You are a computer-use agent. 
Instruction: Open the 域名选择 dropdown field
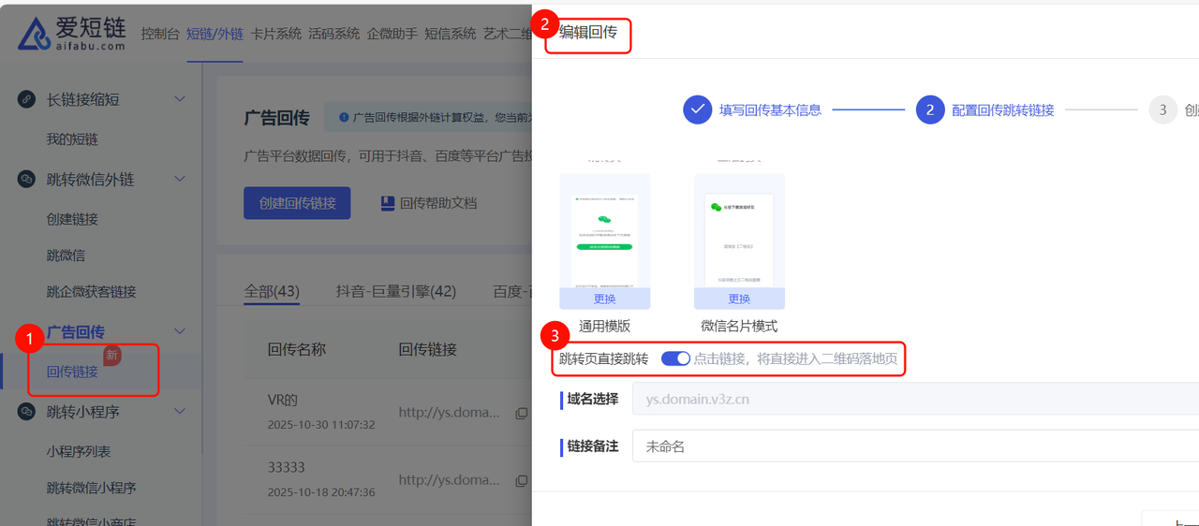click(x=913, y=400)
